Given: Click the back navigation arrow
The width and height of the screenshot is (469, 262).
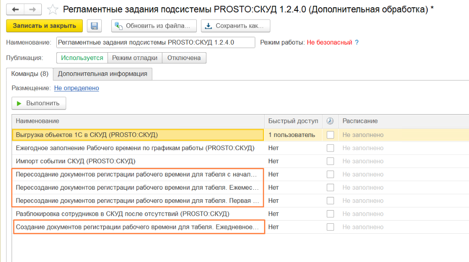Looking at the screenshot, I should pyautogui.click(x=15, y=9).
